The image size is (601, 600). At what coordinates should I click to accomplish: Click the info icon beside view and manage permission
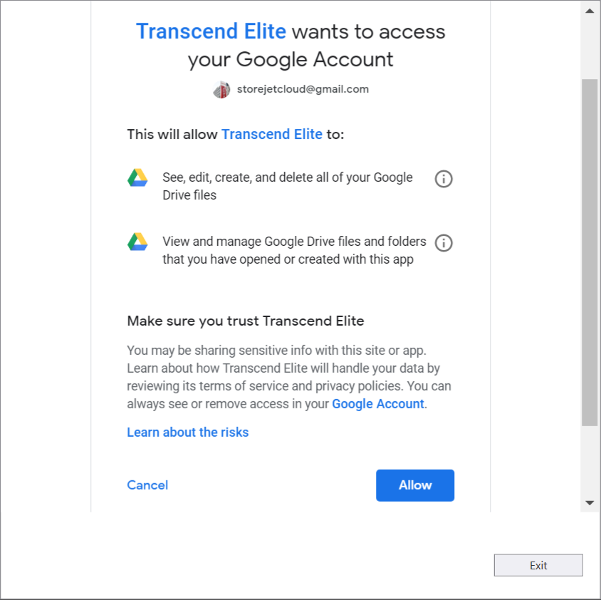tap(444, 243)
